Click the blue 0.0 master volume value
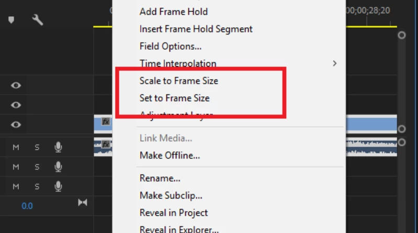Screen dimensions: 418x233 point(27,206)
